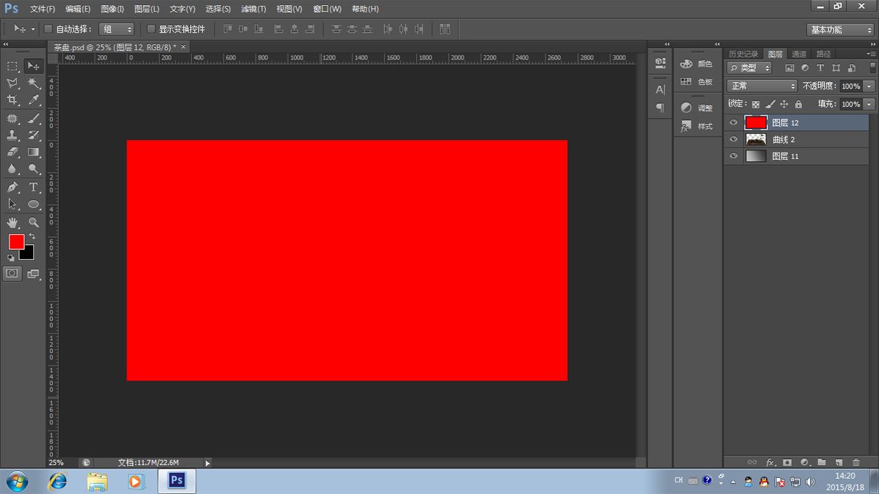Viewport: 879px width, 494px height.
Task: Select the Blur tool
Action: (12, 169)
